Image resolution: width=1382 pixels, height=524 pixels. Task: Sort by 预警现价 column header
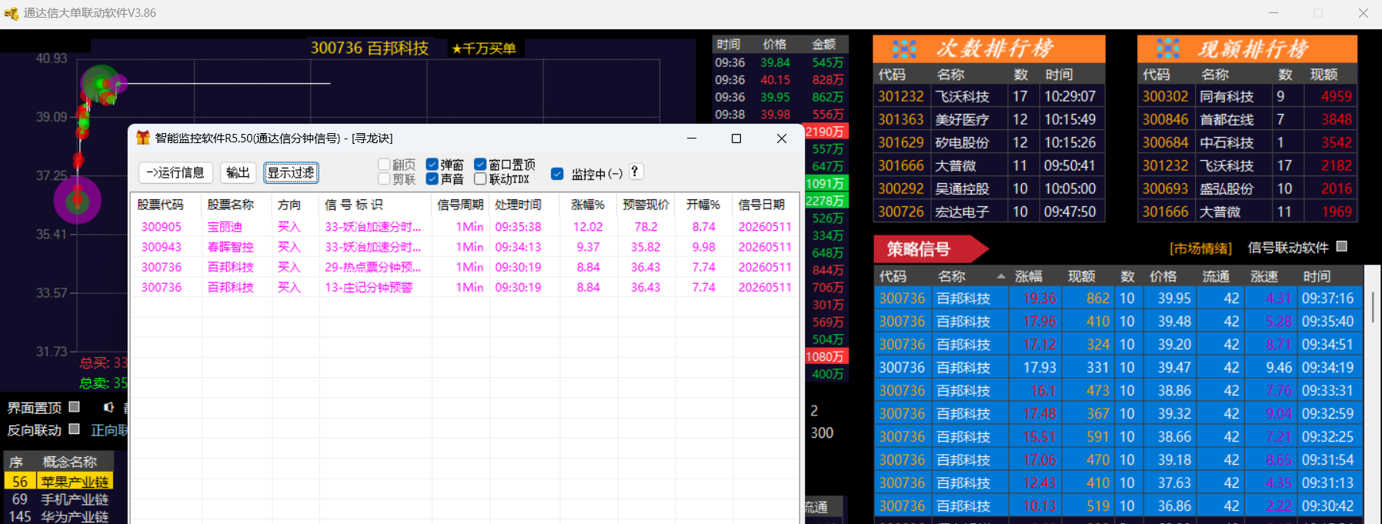tap(646, 205)
